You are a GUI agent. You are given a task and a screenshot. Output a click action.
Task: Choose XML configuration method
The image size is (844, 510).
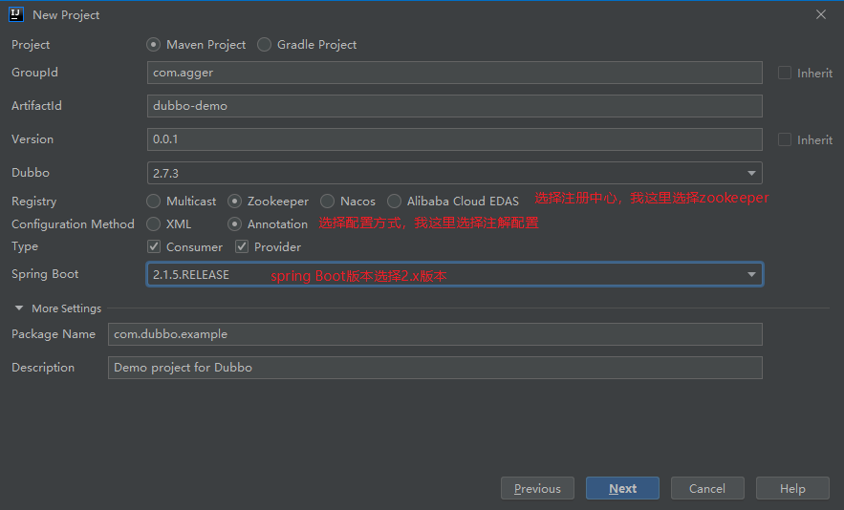point(153,223)
